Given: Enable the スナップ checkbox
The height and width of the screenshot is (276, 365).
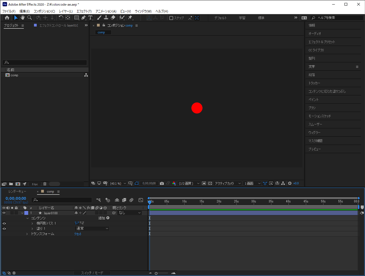Looking at the screenshot, I should (171, 18).
